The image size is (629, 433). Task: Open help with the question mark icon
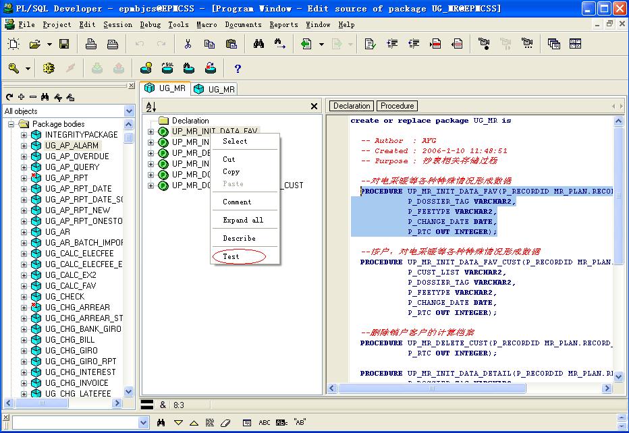(238, 68)
